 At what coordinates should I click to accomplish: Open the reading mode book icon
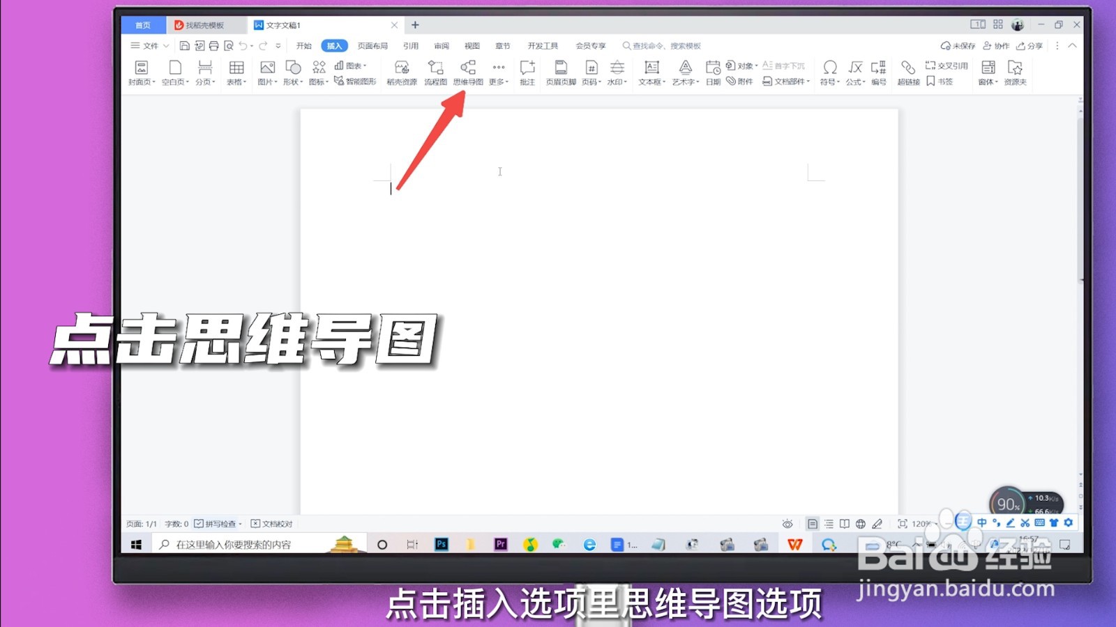(x=845, y=524)
